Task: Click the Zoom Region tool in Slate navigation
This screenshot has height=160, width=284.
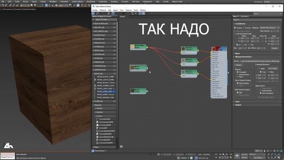Action: tap(271, 151)
